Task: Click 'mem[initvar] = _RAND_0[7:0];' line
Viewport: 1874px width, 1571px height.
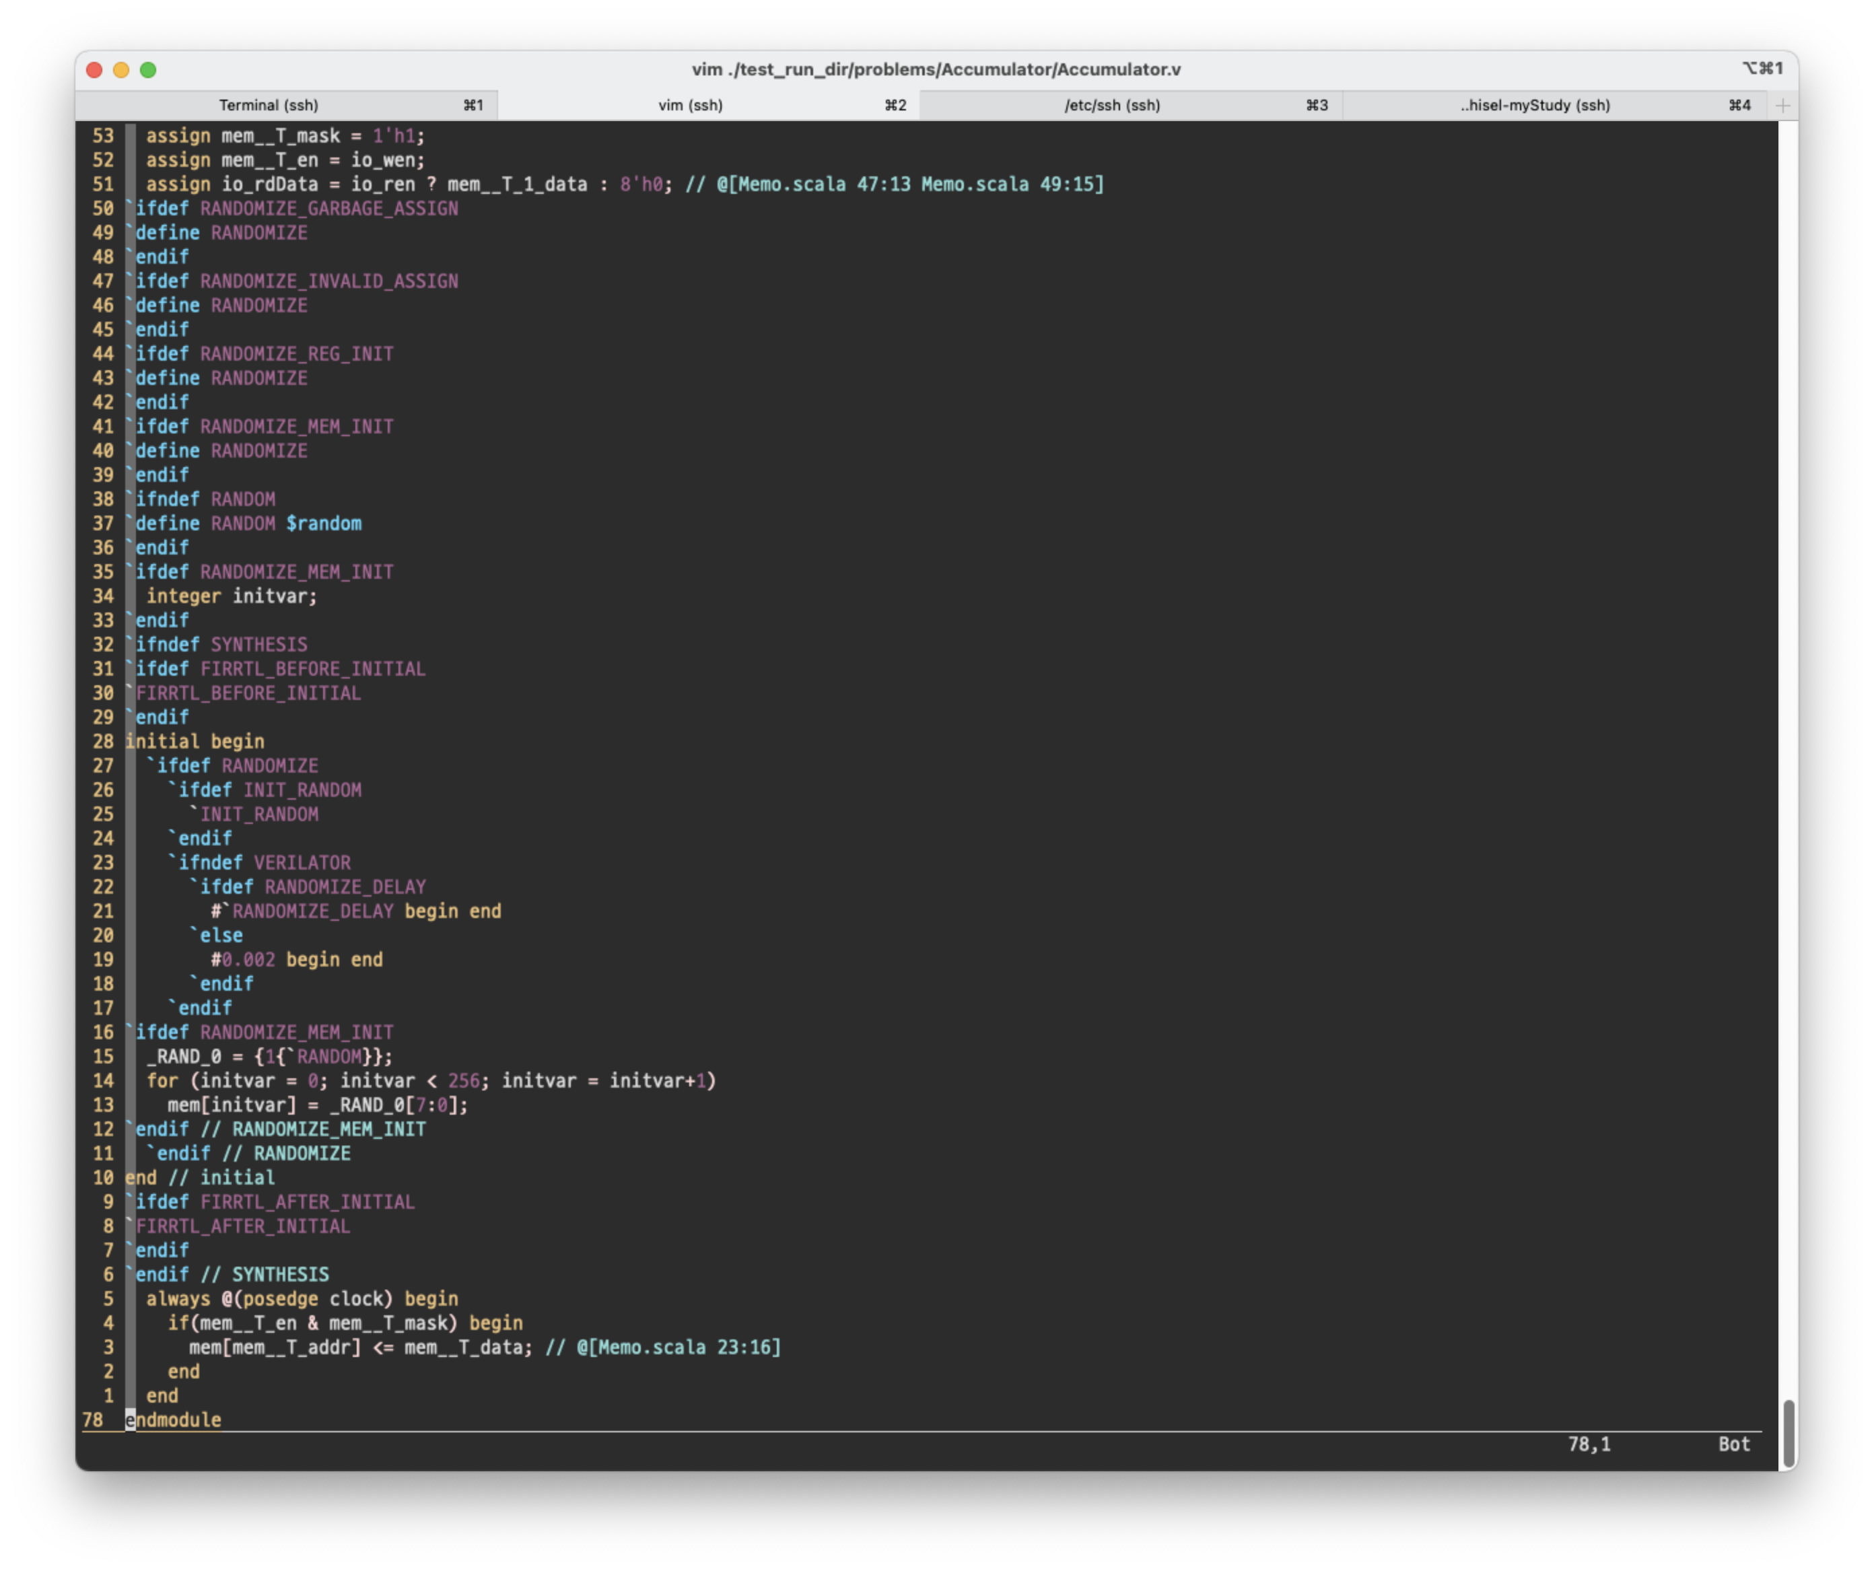Action: pos(318,1105)
